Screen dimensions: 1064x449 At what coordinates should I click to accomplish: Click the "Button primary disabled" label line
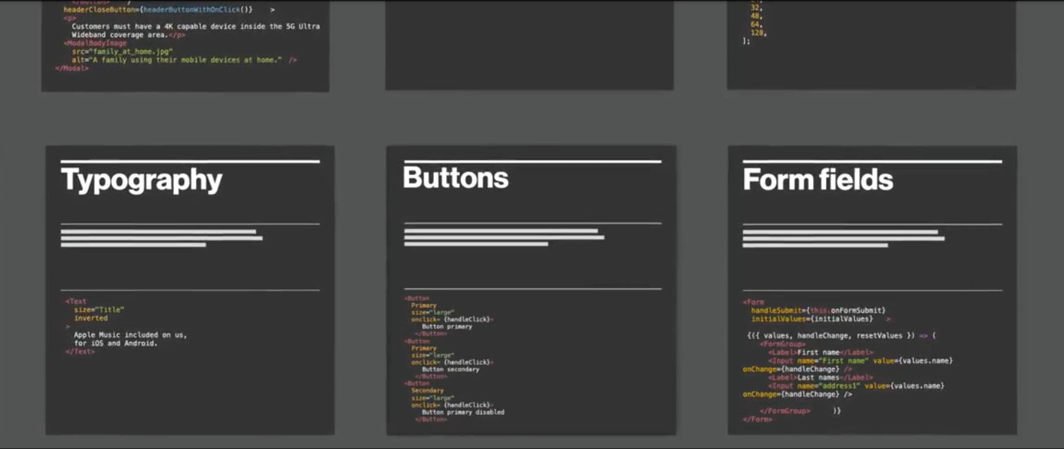[x=463, y=412]
